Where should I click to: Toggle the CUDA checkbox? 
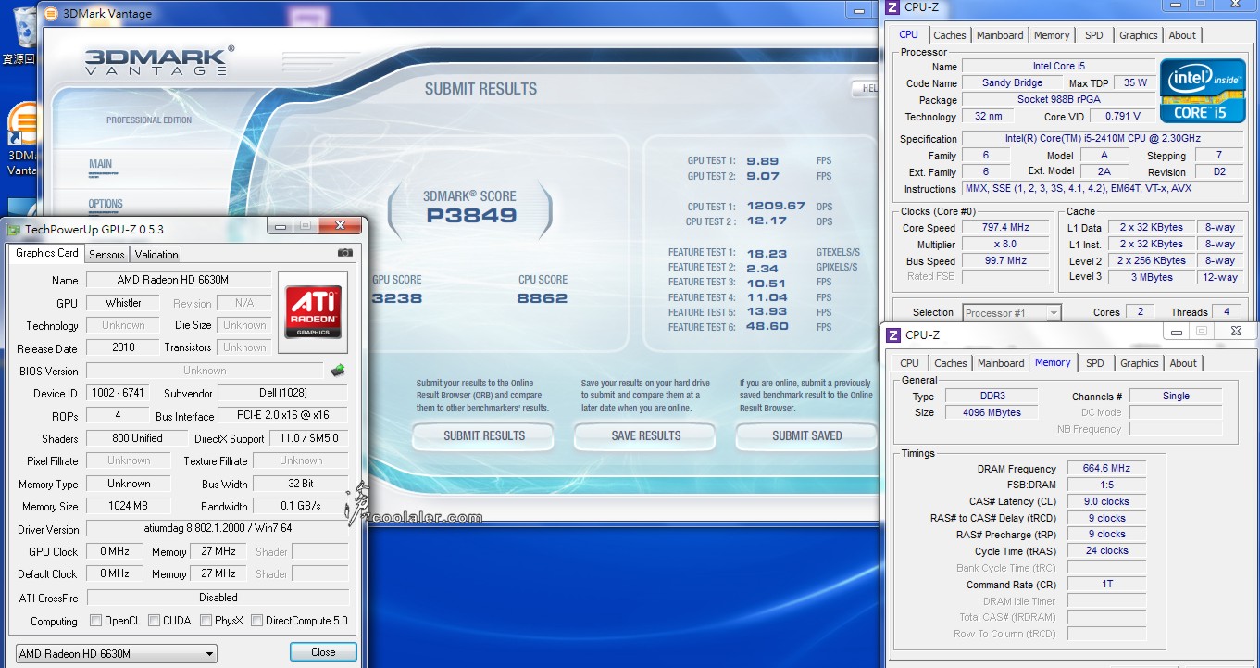154,621
